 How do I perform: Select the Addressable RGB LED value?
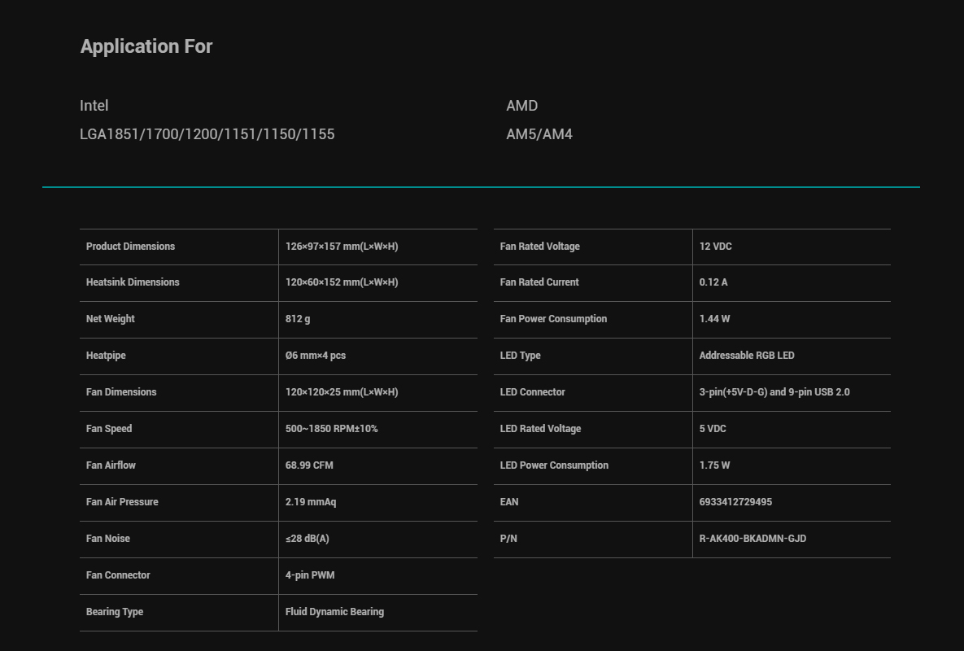click(x=747, y=356)
